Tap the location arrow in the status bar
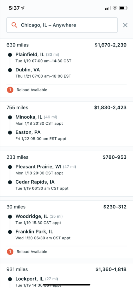This screenshot has width=133, height=288. (23, 8)
